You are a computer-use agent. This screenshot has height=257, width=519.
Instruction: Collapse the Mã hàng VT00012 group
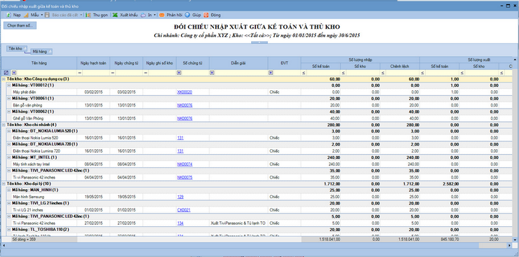pos(9,85)
